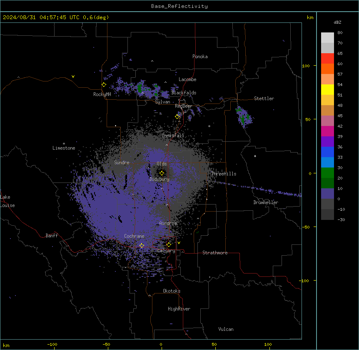
Task: Click the Sylvan label
Action: point(162,102)
